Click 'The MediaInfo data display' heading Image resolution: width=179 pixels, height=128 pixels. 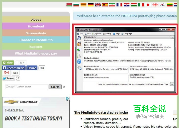point(101,112)
